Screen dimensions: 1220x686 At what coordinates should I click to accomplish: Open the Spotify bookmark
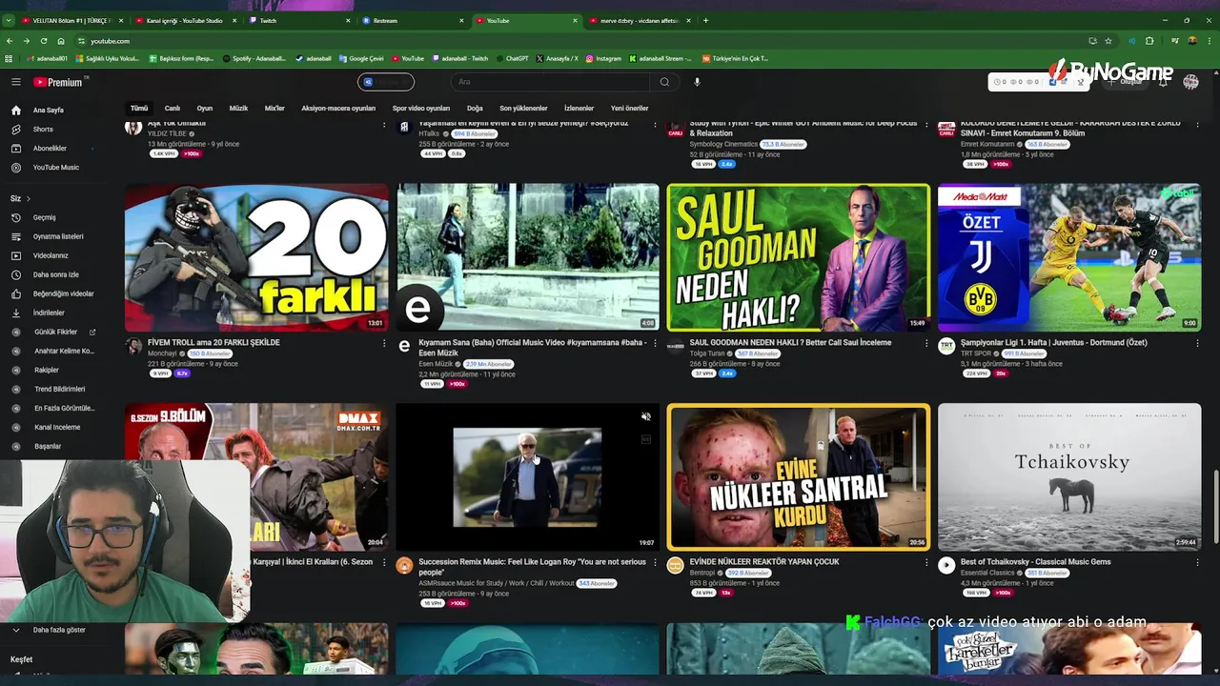click(x=255, y=58)
